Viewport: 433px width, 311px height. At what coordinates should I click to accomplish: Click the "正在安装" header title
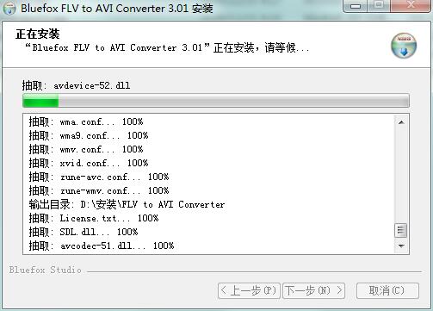pos(38,34)
